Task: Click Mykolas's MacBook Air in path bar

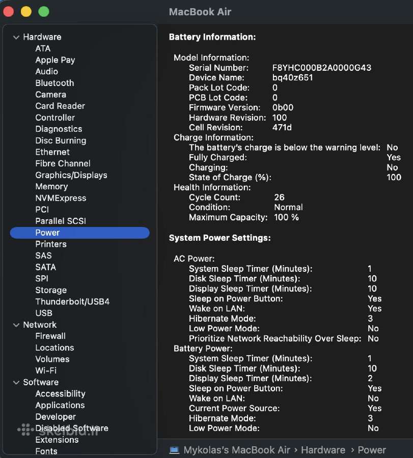Action: (x=237, y=450)
